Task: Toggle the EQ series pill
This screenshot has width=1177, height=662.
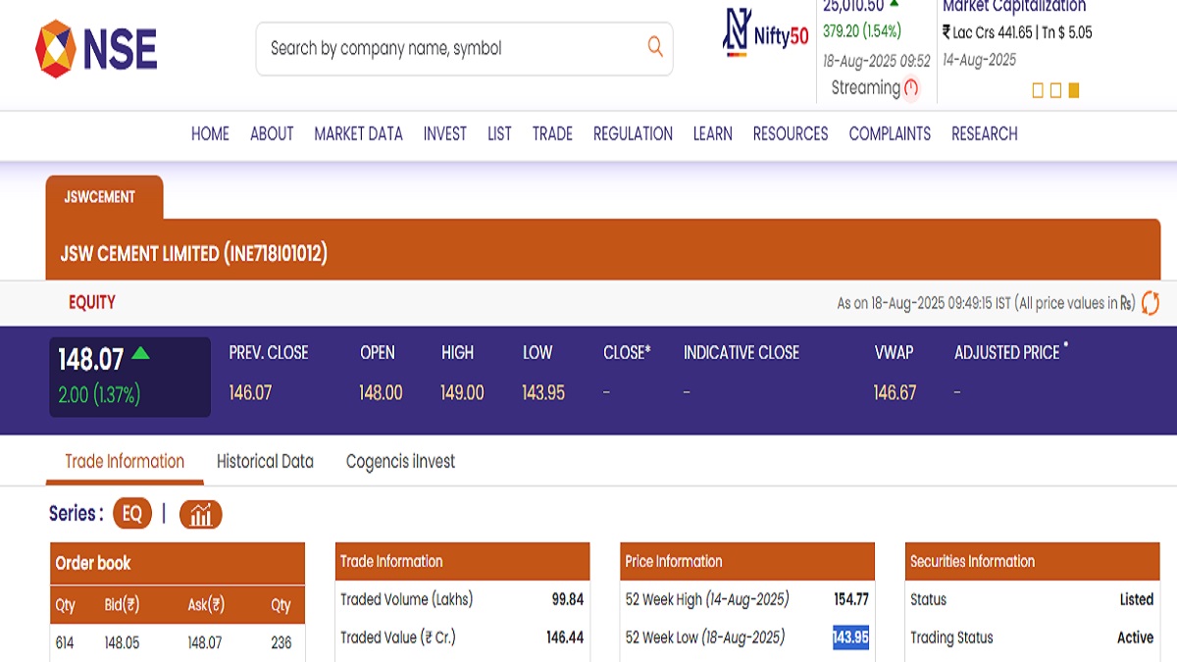Action: click(x=132, y=514)
